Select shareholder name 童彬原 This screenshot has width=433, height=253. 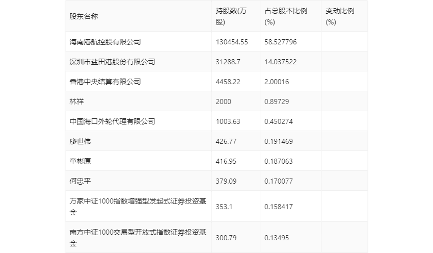point(80,162)
